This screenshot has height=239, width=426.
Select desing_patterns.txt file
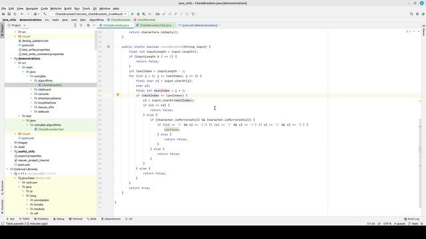tap(35, 40)
